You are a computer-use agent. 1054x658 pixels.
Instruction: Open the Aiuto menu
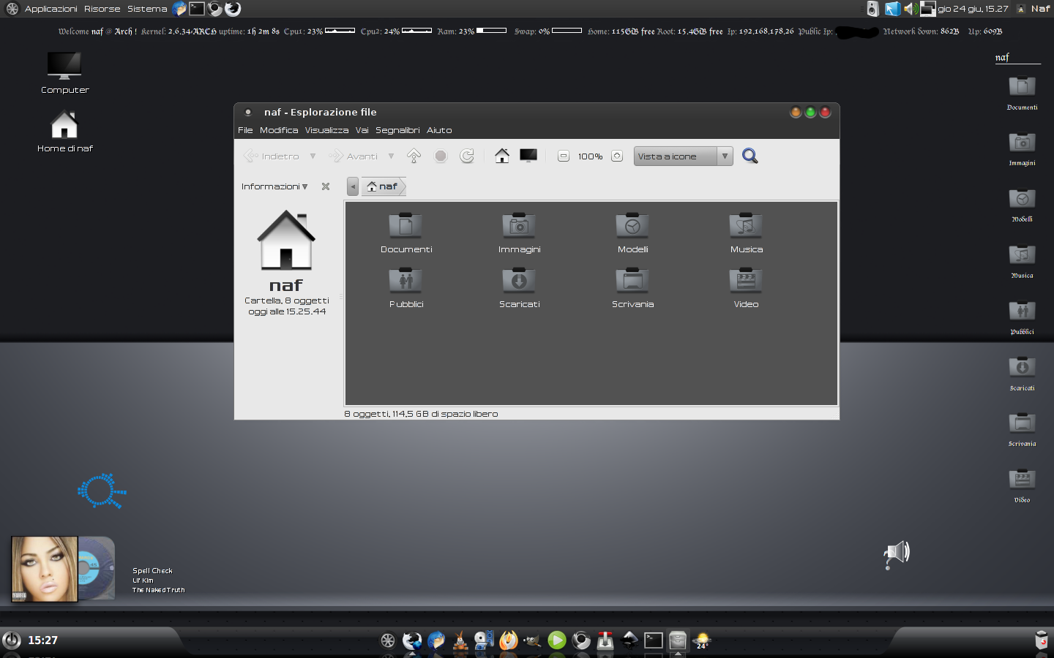pyautogui.click(x=439, y=130)
